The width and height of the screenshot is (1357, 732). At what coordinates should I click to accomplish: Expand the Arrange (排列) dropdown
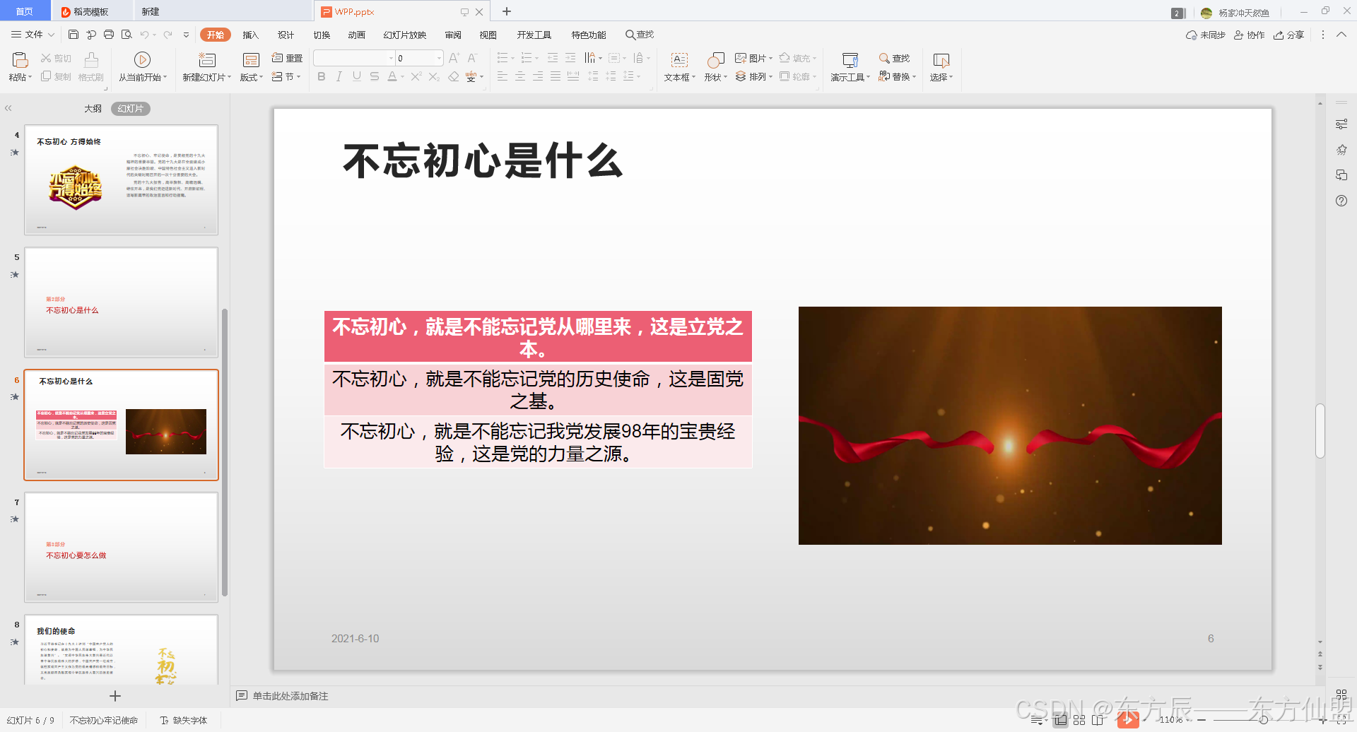pos(770,76)
